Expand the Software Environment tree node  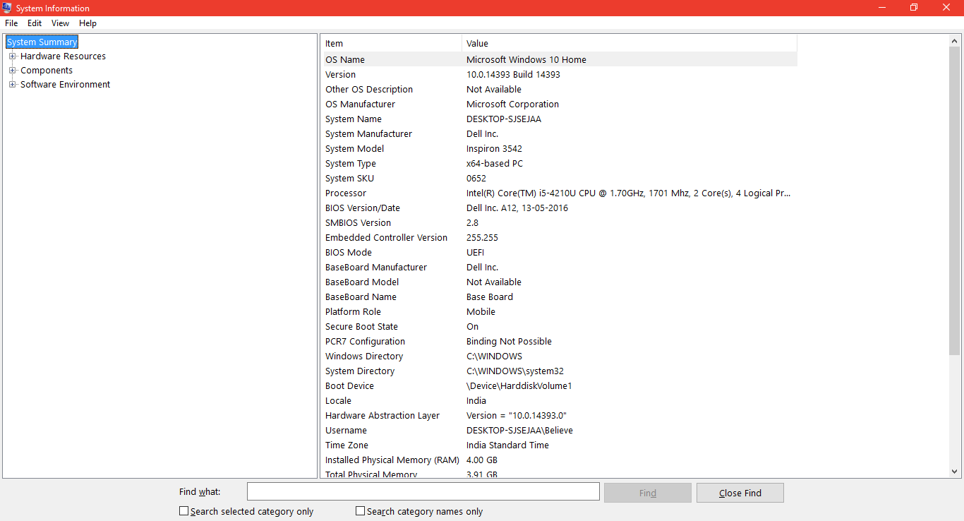[12, 84]
